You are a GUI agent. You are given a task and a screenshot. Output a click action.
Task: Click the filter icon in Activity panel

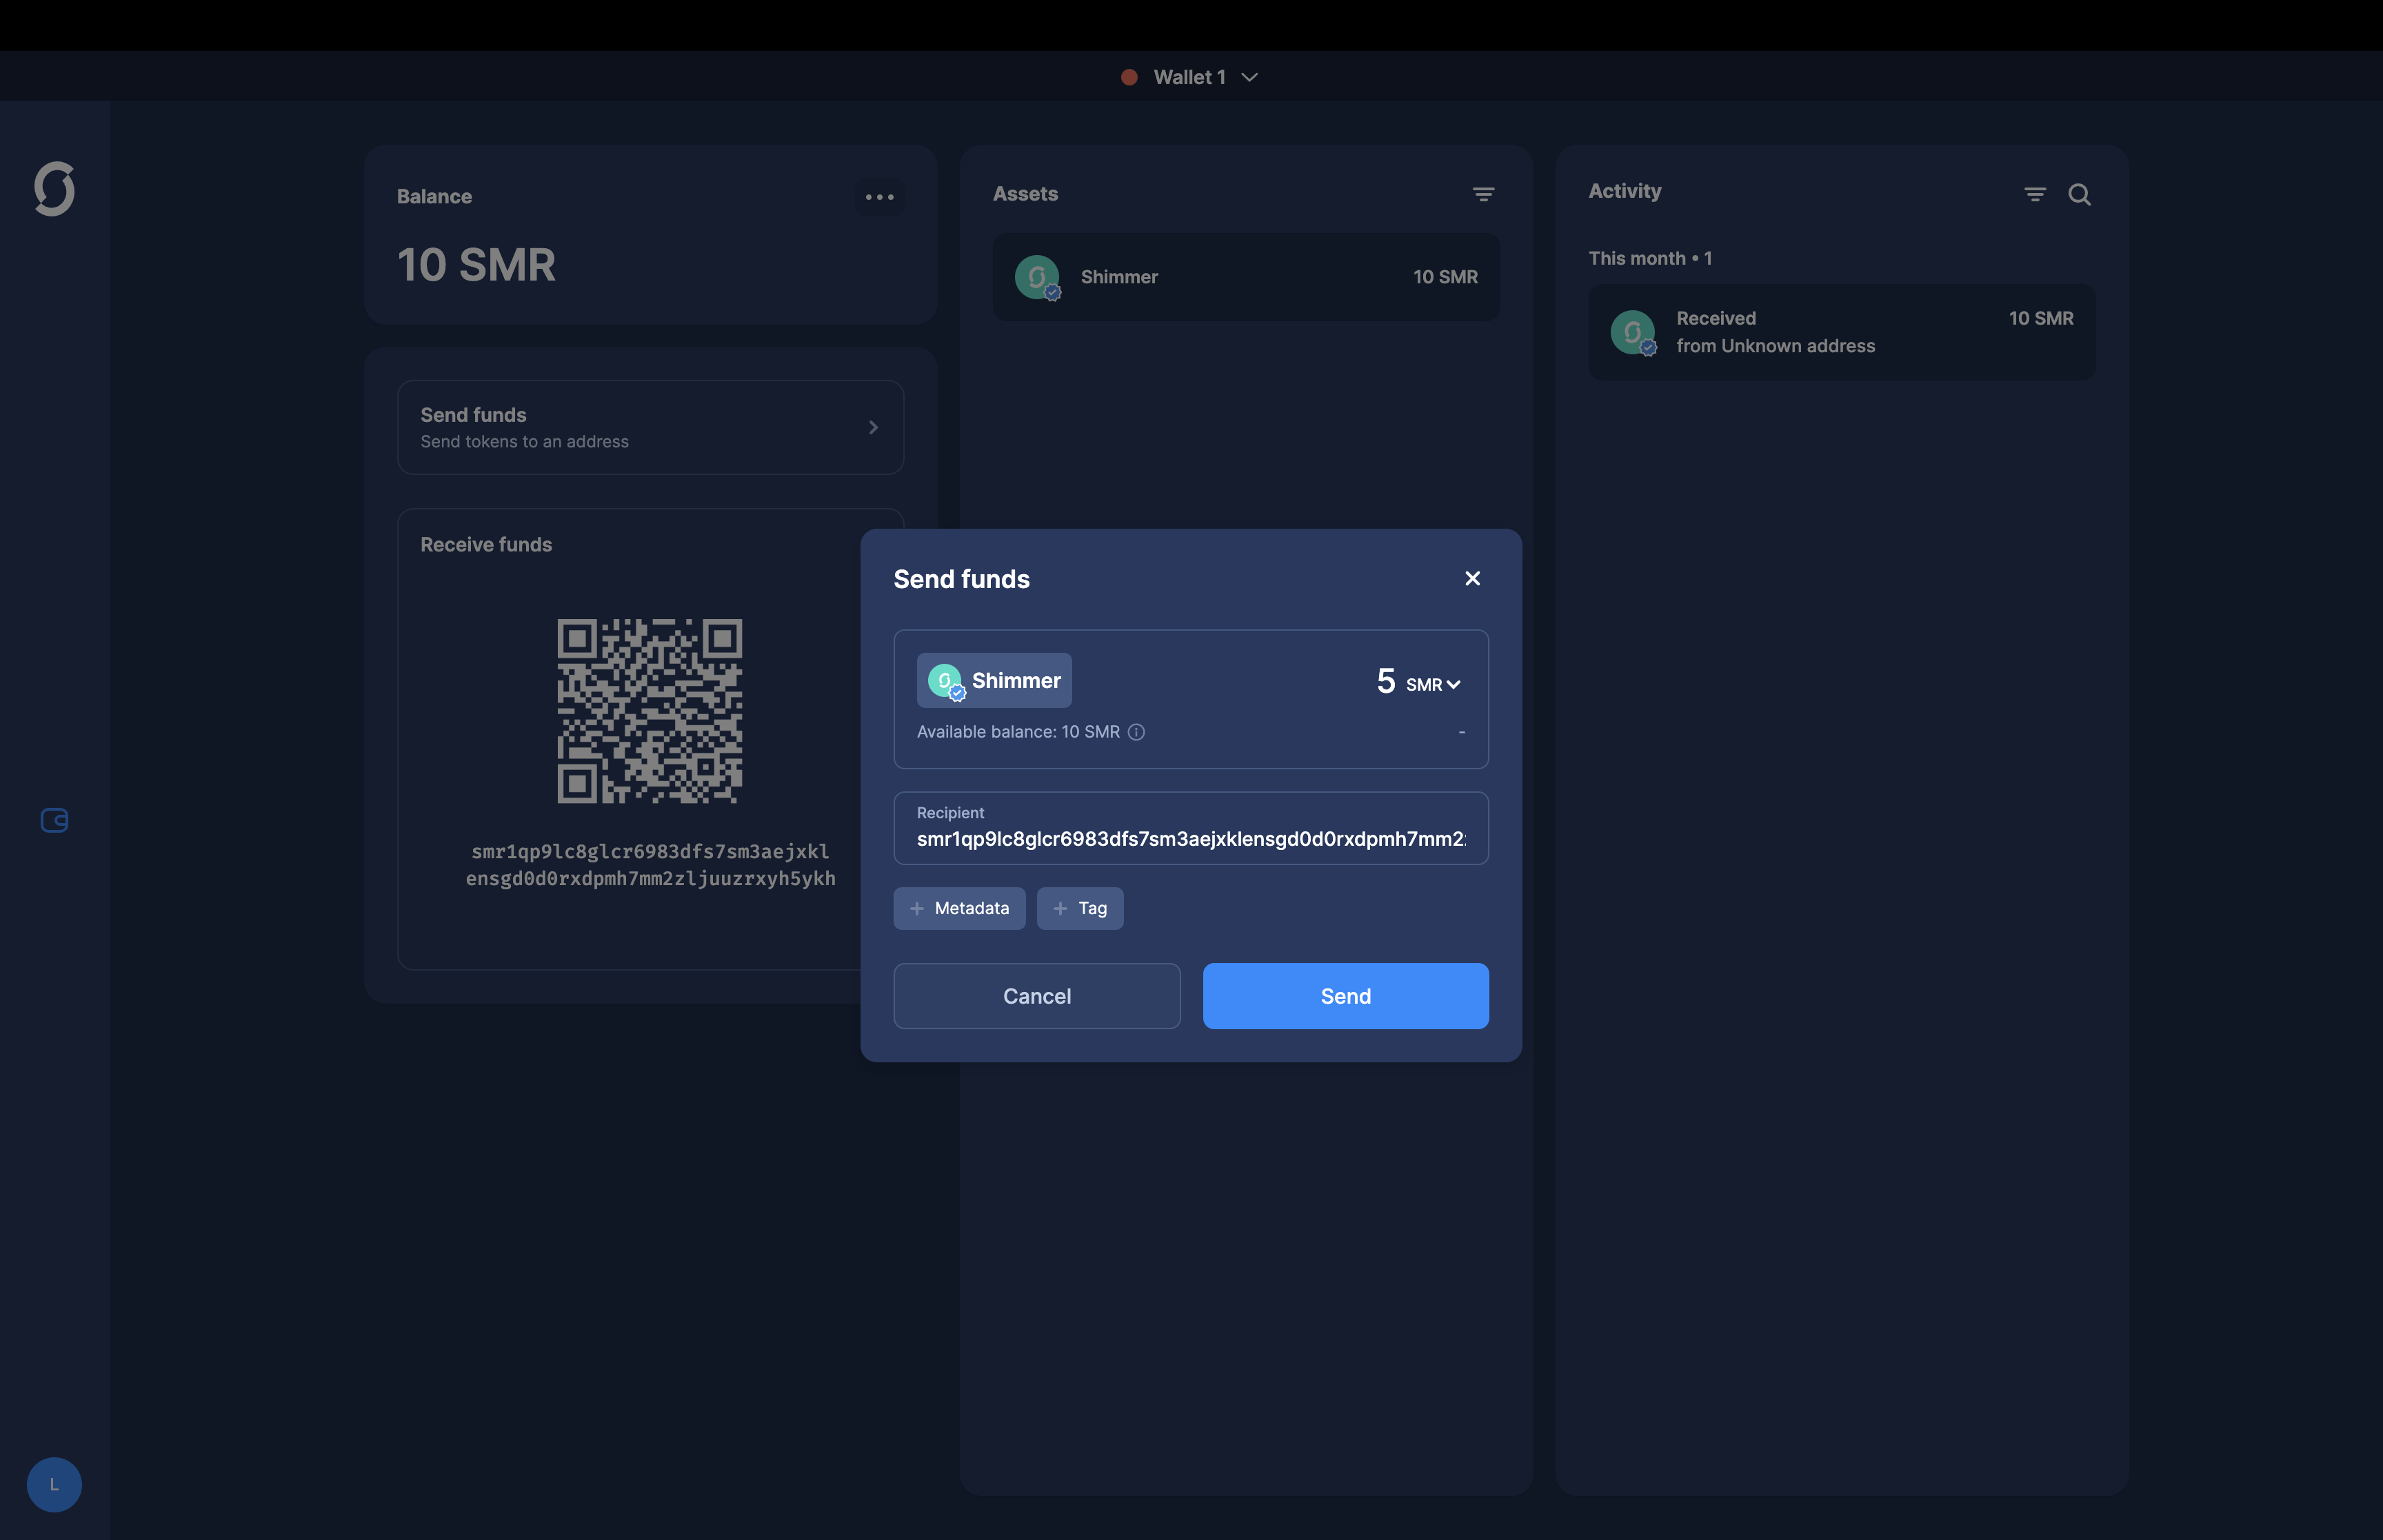[2034, 193]
